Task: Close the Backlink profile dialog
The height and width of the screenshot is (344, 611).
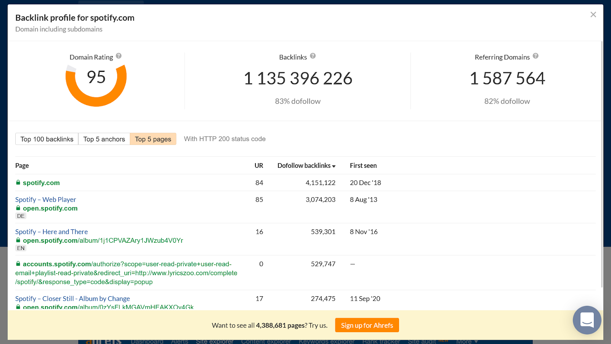Action: click(593, 15)
